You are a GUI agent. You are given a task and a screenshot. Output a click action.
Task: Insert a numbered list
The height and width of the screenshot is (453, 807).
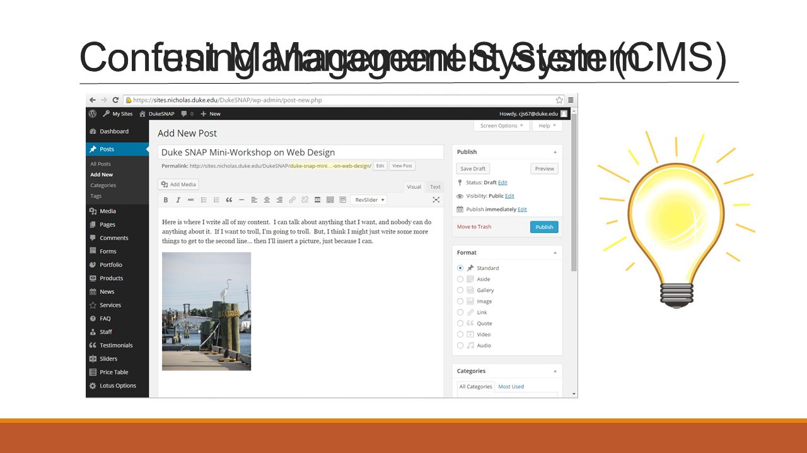216,199
